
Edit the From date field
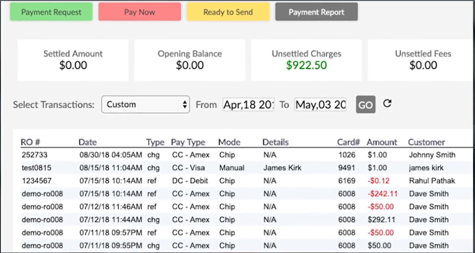click(248, 104)
